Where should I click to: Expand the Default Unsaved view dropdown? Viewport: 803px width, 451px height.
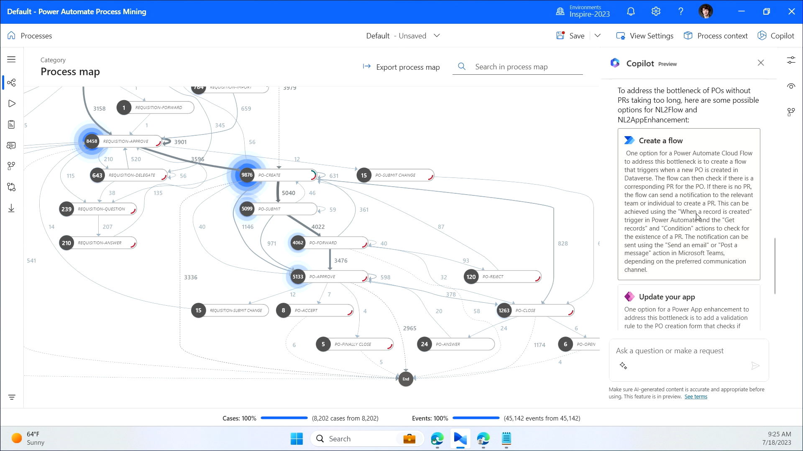pyautogui.click(x=437, y=36)
